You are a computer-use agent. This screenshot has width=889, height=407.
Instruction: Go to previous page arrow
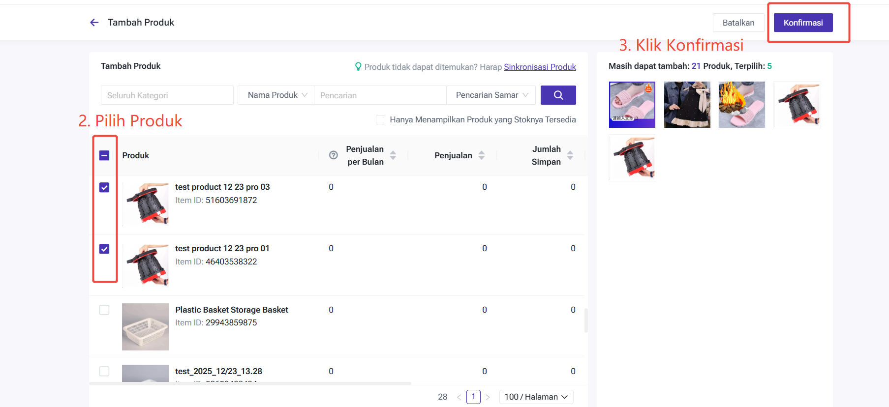[x=459, y=397]
